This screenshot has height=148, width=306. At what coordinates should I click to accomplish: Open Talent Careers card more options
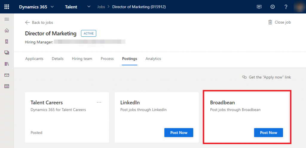[x=99, y=102]
